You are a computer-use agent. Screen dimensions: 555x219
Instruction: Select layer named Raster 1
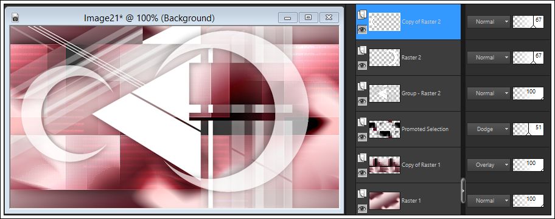click(411, 201)
